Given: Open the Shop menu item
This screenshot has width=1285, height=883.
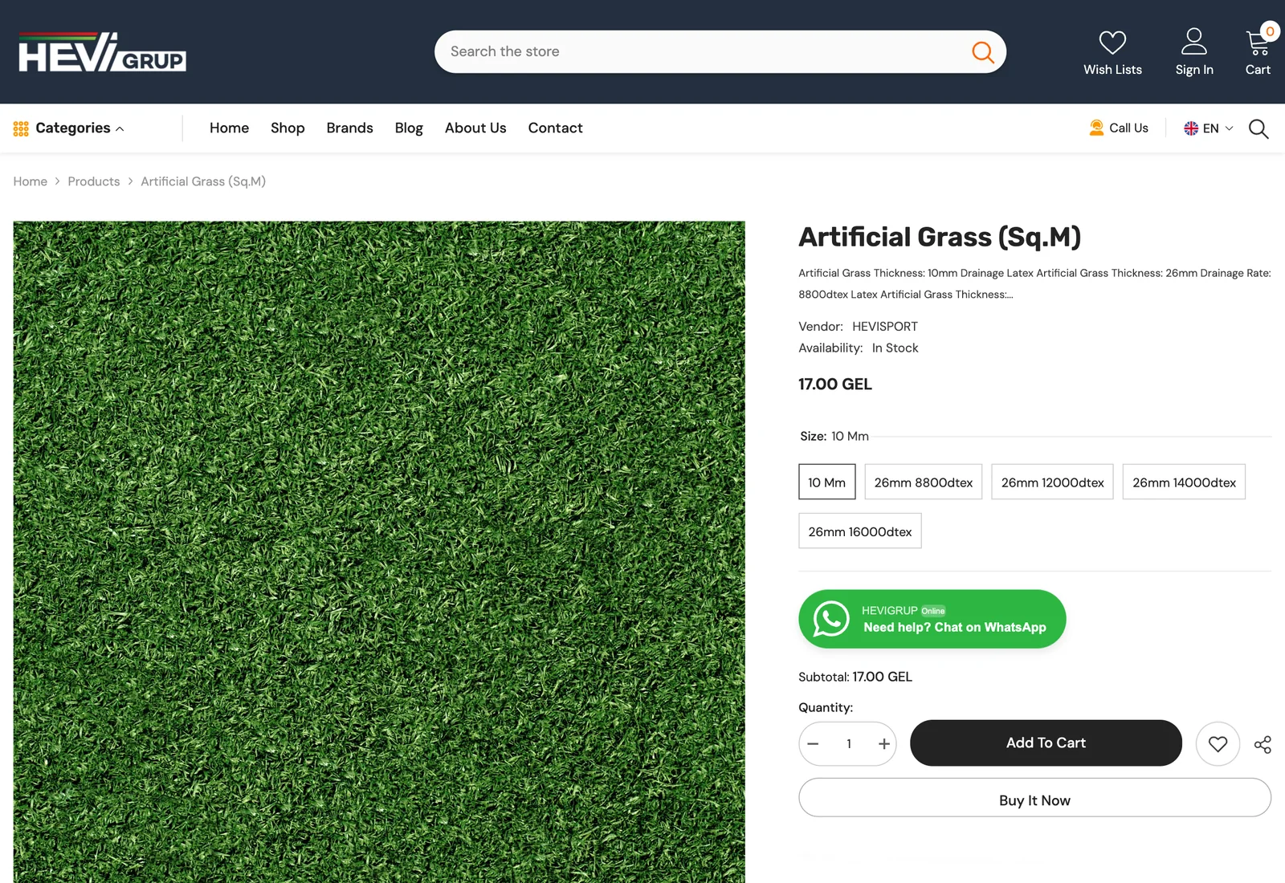Looking at the screenshot, I should coord(288,128).
